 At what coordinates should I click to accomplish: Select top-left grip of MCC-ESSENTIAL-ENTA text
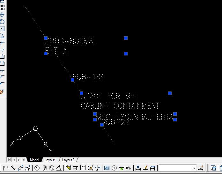pyautogui.click(x=95, y=114)
